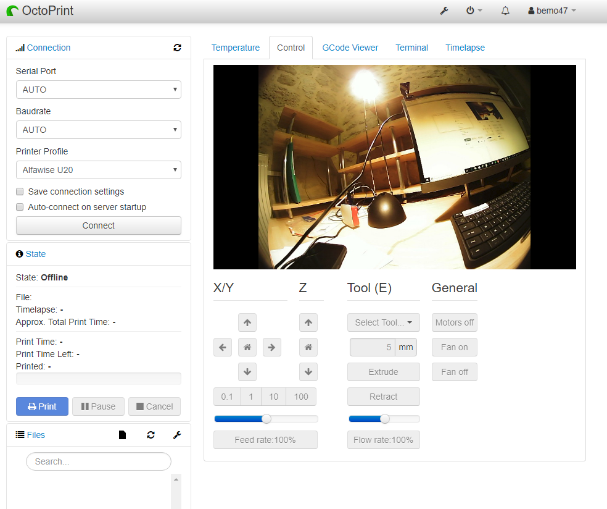Image resolution: width=607 pixels, height=509 pixels.
Task: Jog X/Y left with arrow icon
Action: [223, 347]
